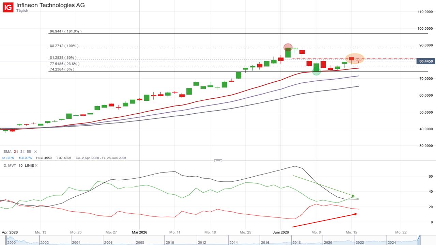Select year 2024 in the navigator timeline
This screenshot has width=436, height=245.
click(x=391, y=243)
